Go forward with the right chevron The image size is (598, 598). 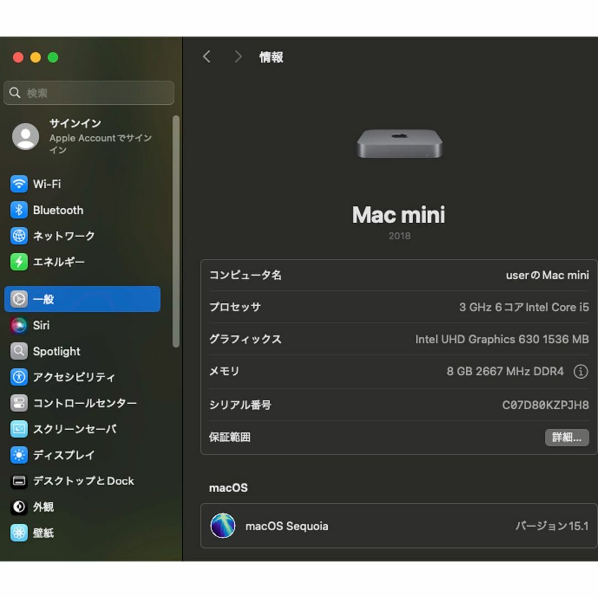pos(238,57)
